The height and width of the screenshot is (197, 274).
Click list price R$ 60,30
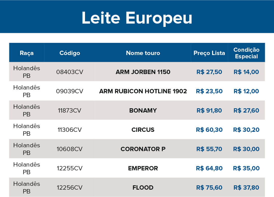209,130
